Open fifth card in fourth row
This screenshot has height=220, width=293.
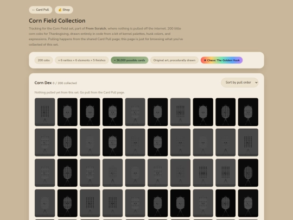coord(135,203)
